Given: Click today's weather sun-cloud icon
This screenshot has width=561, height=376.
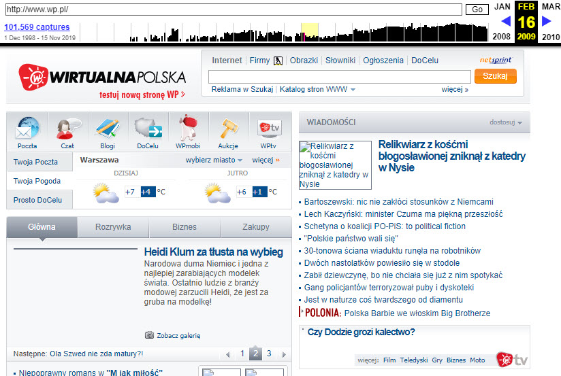Looking at the screenshot, I should tap(106, 193).
